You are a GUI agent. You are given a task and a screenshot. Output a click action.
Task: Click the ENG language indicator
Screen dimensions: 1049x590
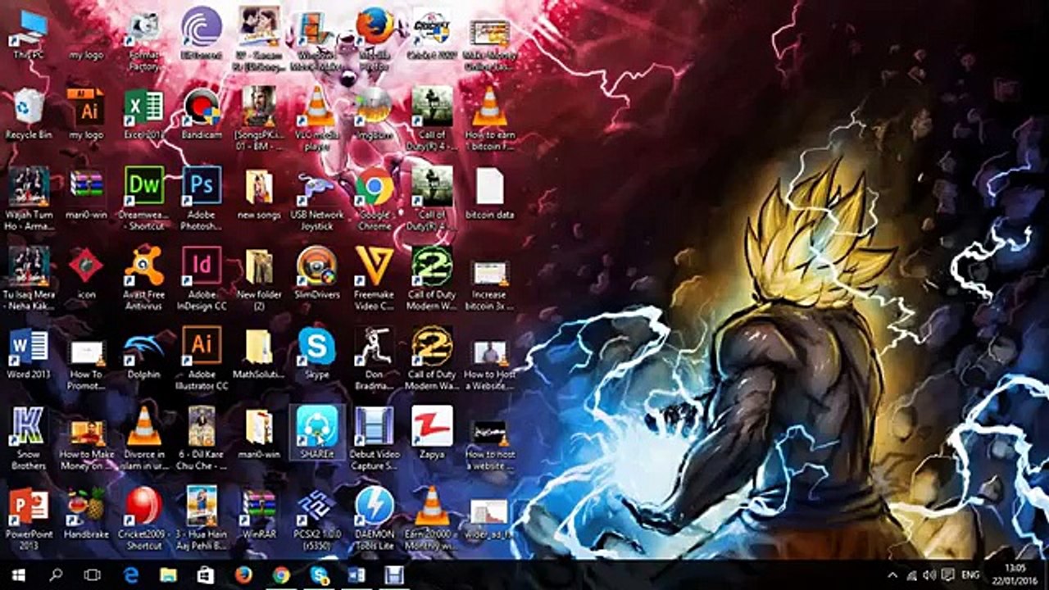click(x=971, y=575)
